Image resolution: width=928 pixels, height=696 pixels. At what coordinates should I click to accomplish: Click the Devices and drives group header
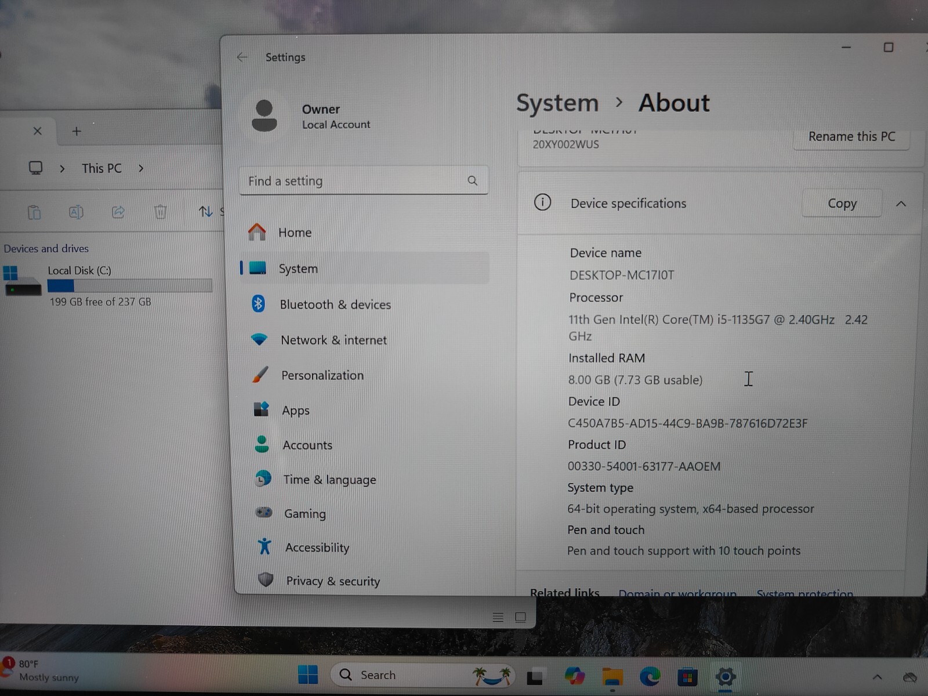46,249
